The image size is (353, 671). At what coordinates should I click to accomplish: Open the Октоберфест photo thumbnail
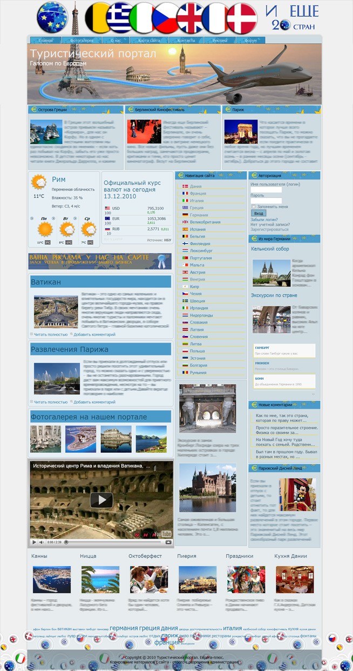(149, 580)
